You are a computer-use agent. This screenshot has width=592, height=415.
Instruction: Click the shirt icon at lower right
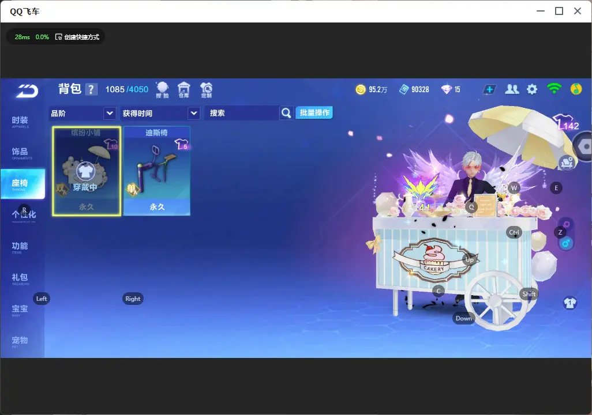[569, 303]
